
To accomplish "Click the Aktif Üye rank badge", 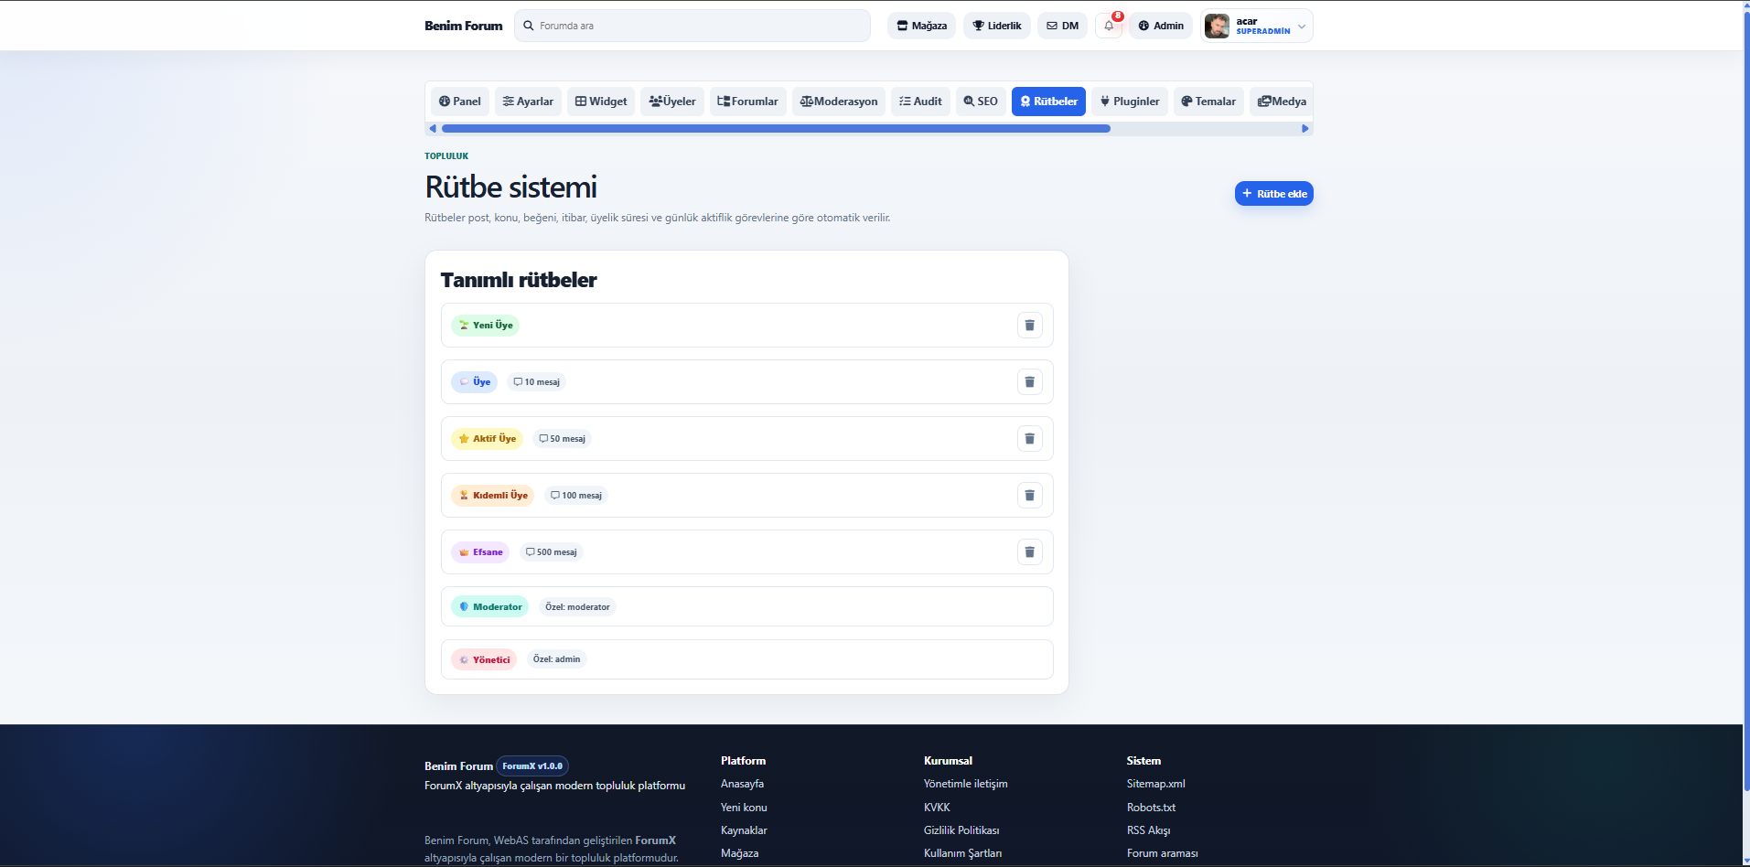I will [x=487, y=439].
